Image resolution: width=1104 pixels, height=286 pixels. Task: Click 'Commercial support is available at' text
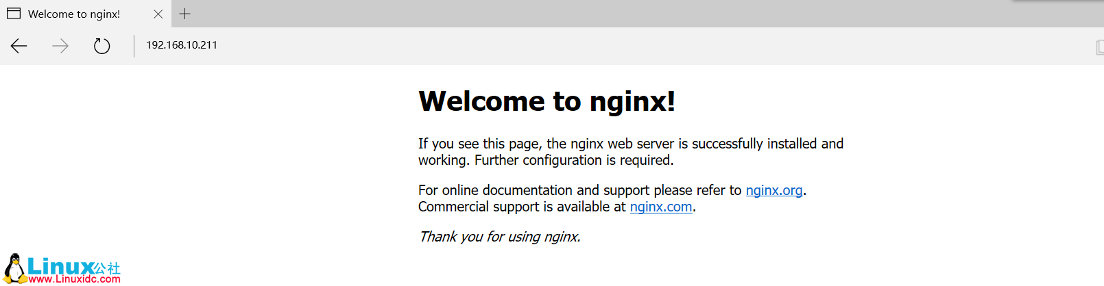tap(522, 207)
